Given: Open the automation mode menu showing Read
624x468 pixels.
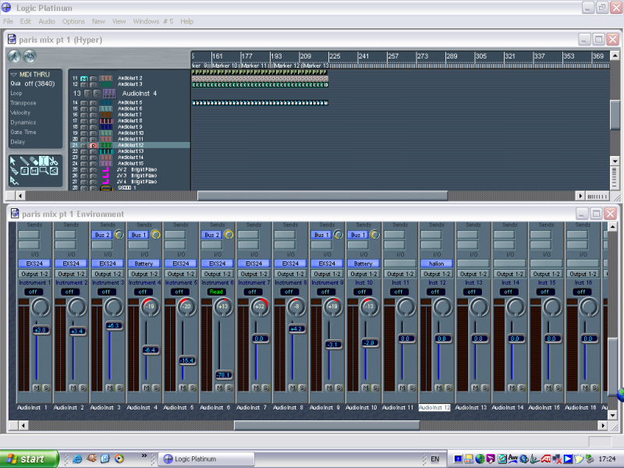Looking at the screenshot, I should pos(216,292).
